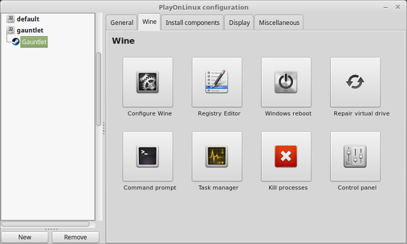
Task: Open the Control panel sliders icon
Action: pos(355,156)
